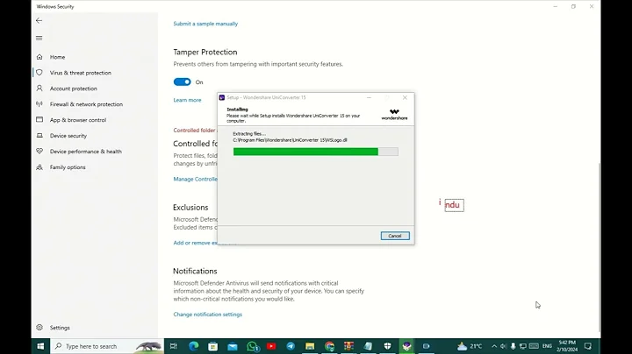Open WinRAR from the taskbar

[348, 346]
